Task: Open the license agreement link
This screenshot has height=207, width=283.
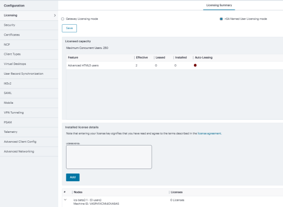Action: click(x=209, y=133)
